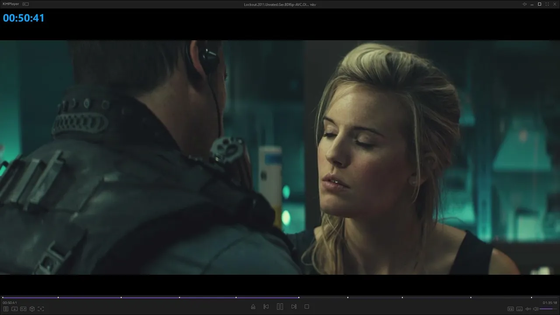Jump to the last chapter marker on the seek bar
This screenshot has height=315, width=560.
[x=532, y=297]
